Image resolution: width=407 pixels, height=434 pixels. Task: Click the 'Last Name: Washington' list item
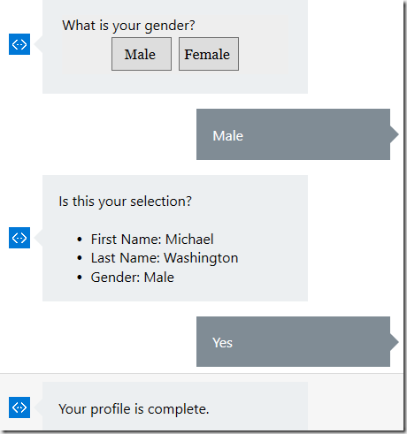pyautogui.click(x=165, y=258)
